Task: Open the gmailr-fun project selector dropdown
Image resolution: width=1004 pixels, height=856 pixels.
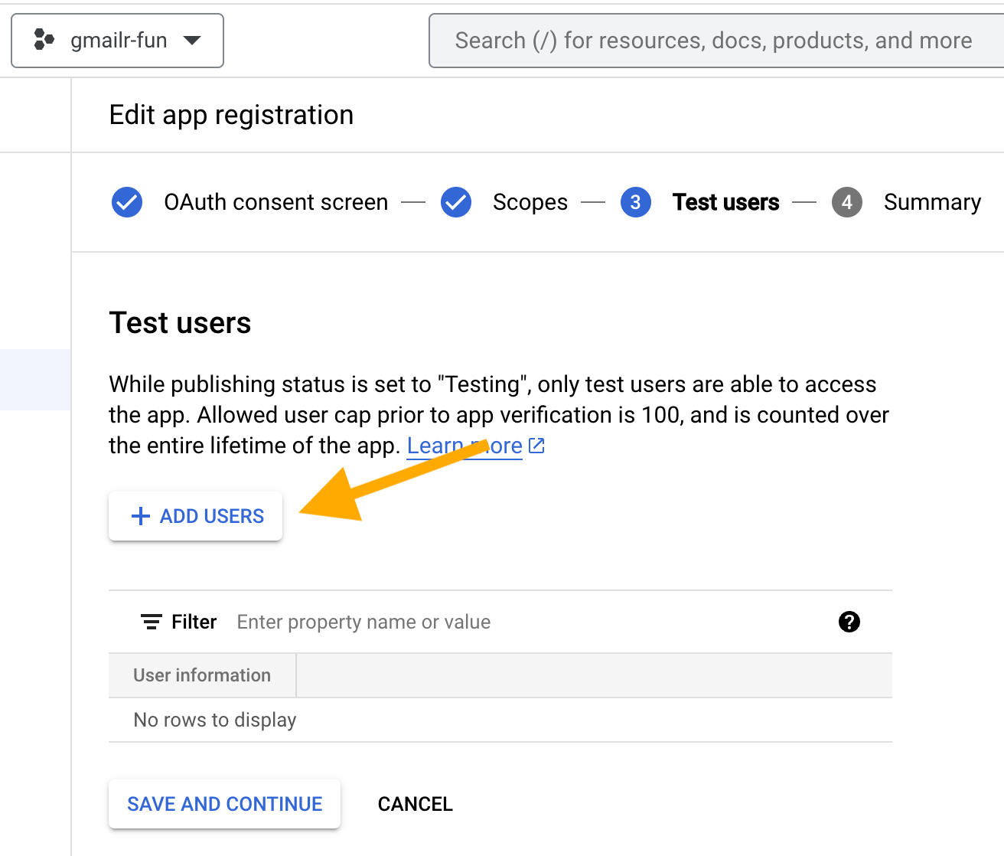Action: pyautogui.click(x=117, y=40)
